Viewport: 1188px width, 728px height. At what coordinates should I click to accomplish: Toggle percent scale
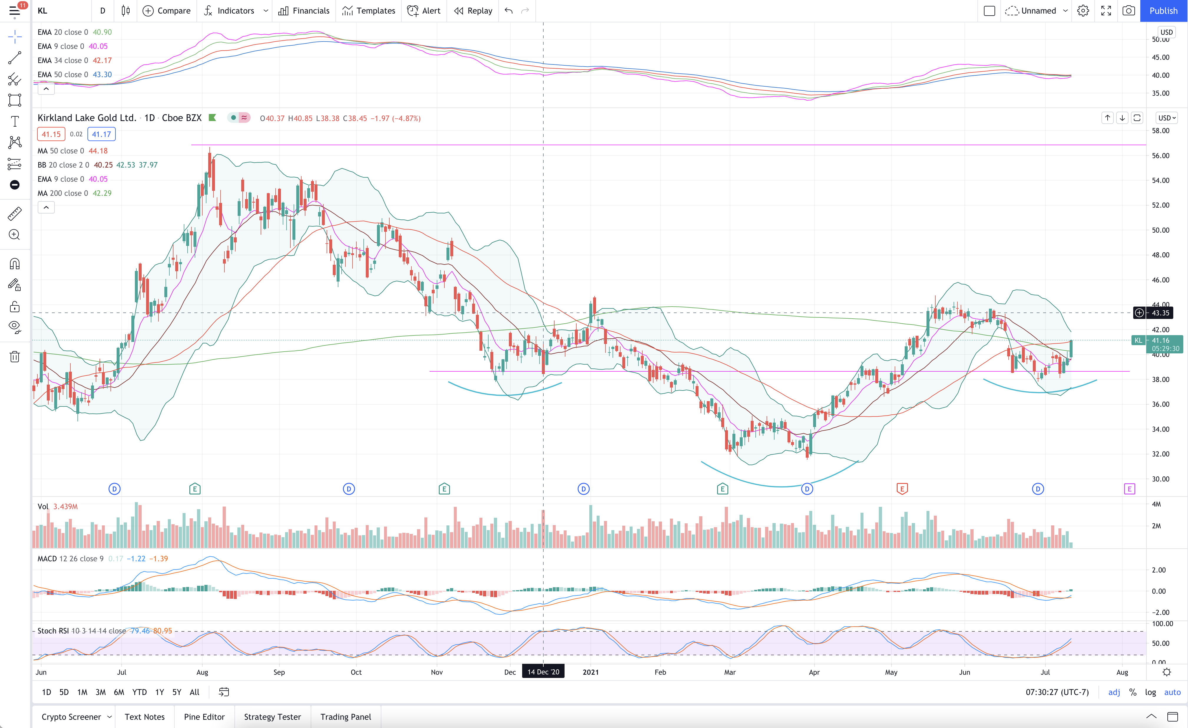[1133, 692]
